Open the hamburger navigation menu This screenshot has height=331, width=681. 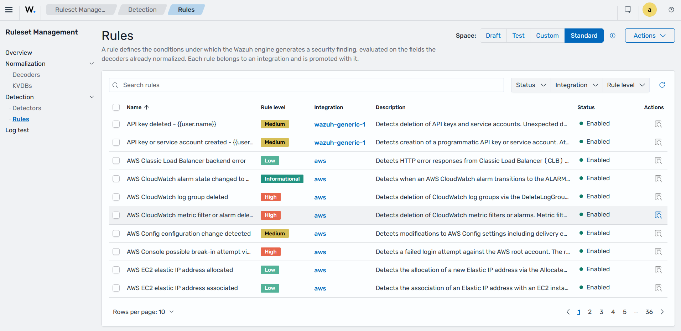coord(9,10)
